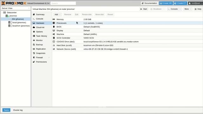Click the Create CT button
The image size is (203, 114).
pos(180,3)
